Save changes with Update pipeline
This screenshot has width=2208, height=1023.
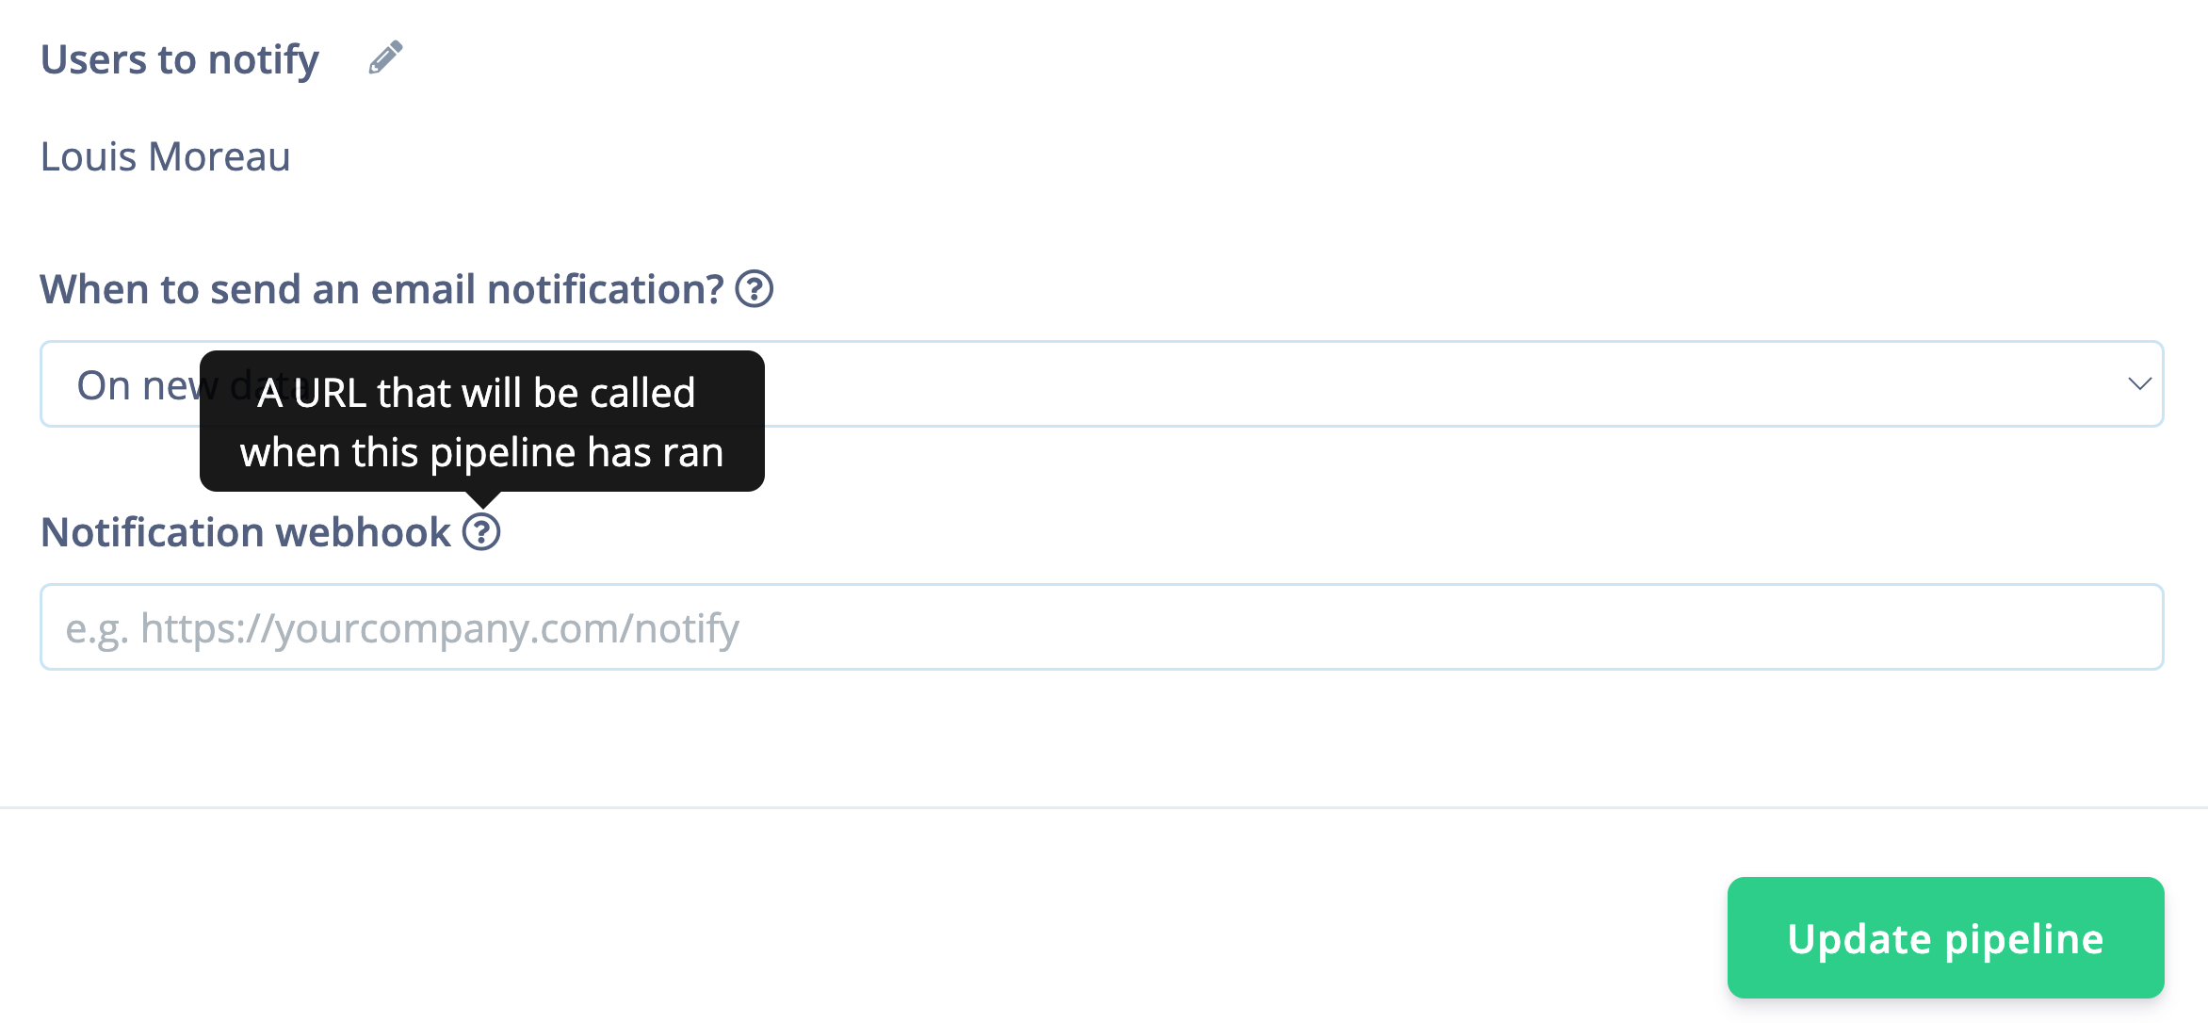click(1945, 938)
